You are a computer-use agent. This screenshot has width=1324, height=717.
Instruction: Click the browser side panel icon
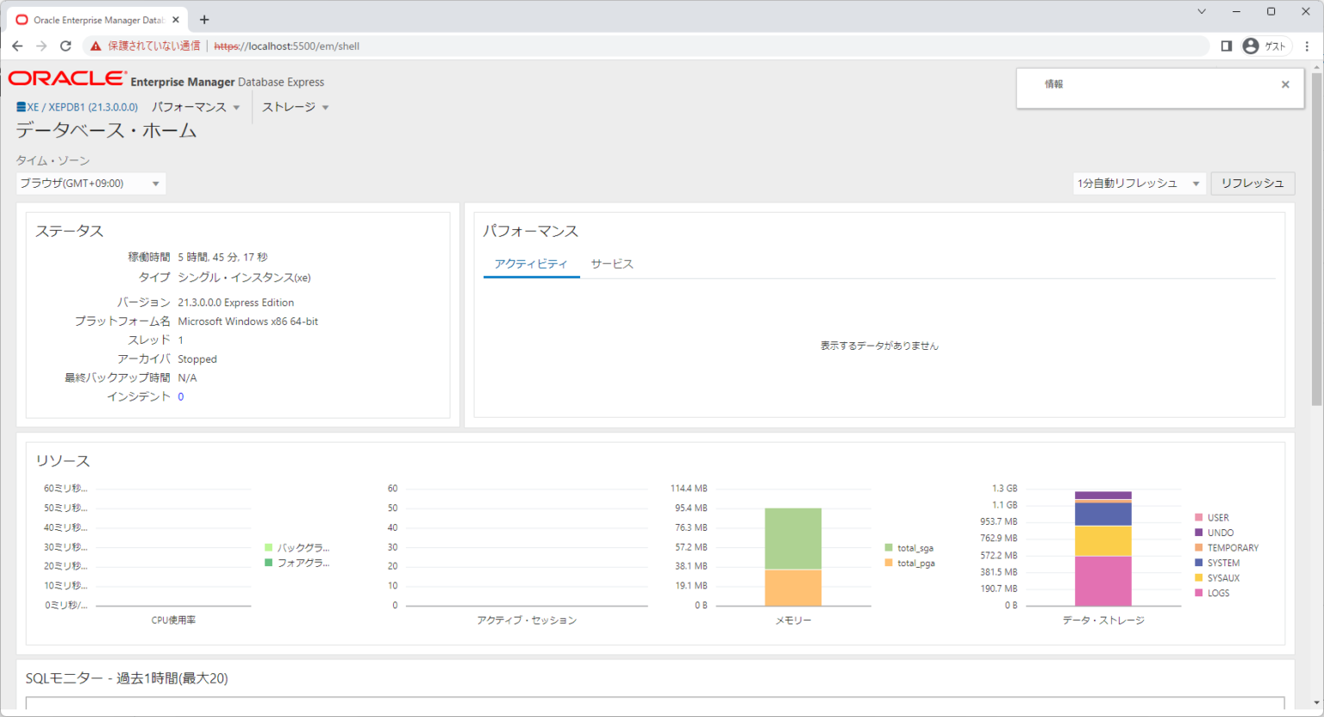pos(1227,47)
